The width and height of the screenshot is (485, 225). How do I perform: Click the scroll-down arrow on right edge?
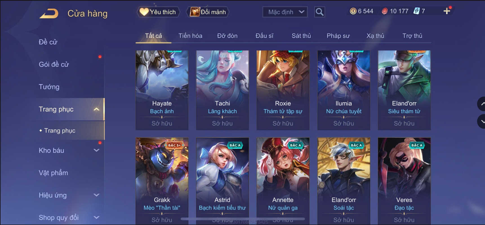[482, 122]
